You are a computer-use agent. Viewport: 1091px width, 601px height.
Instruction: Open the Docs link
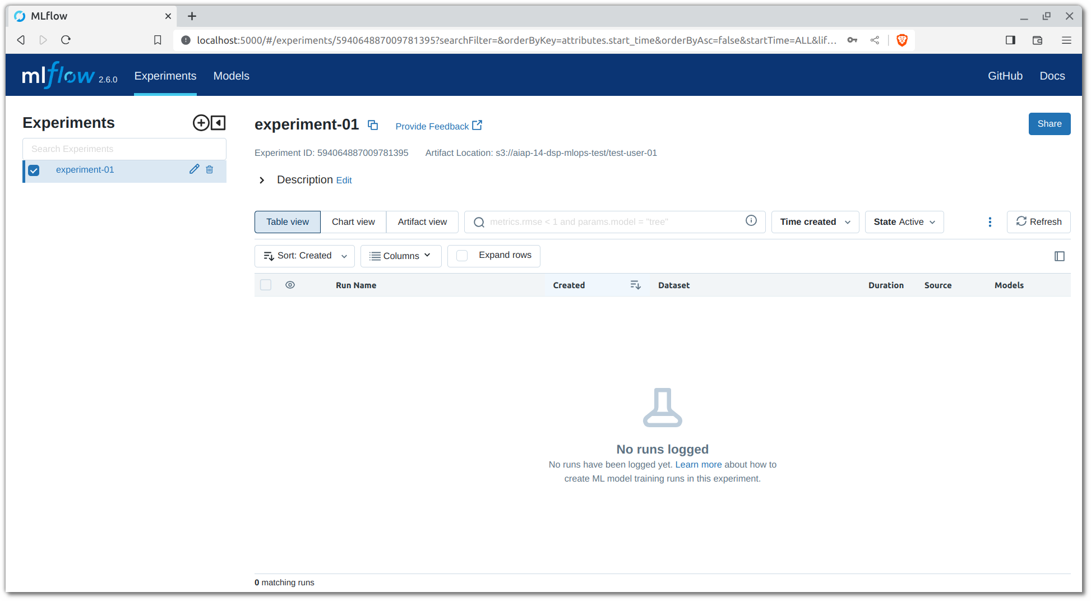1052,76
